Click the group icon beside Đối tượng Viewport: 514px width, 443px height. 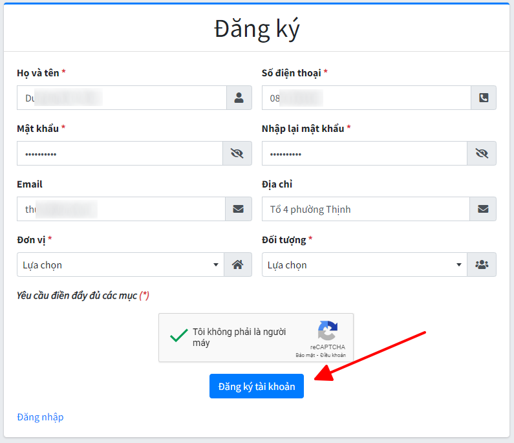click(x=482, y=265)
